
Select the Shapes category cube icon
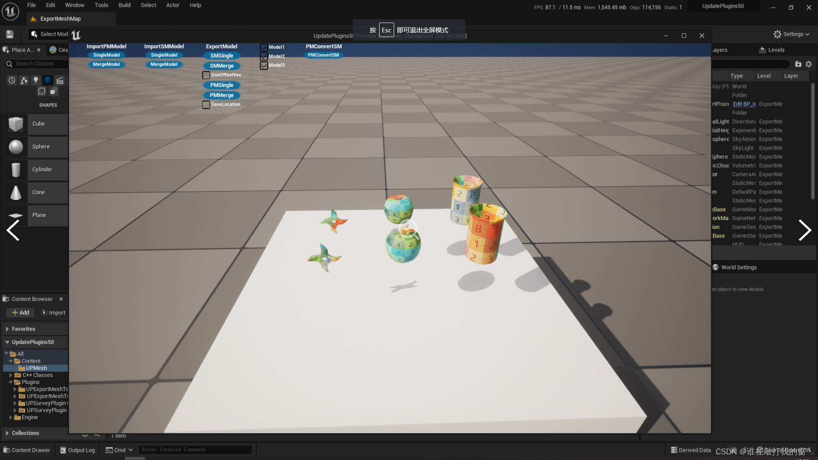pyautogui.click(x=48, y=80)
